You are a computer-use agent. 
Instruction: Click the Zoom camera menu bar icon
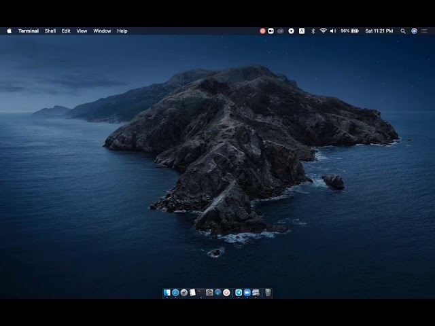point(271,31)
